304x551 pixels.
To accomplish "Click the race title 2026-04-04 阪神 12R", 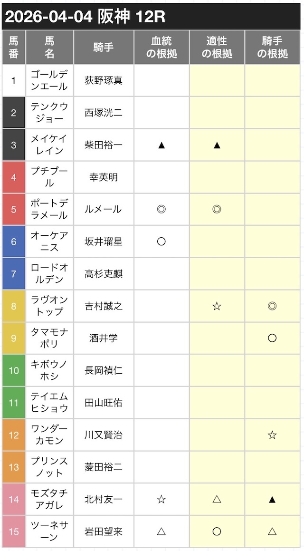I will coord(85,17).
